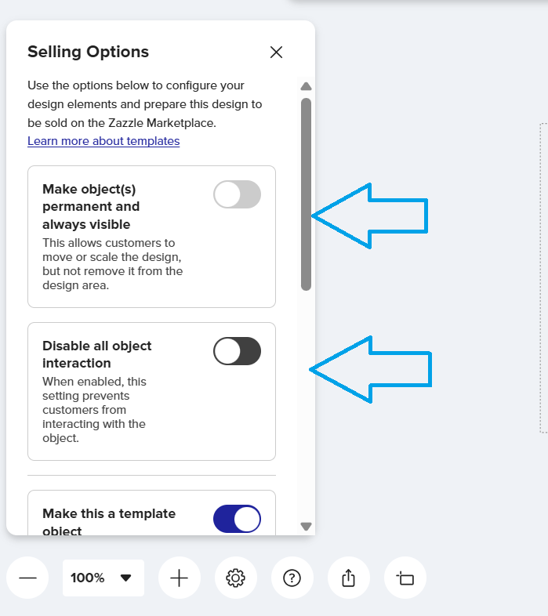Click the share/export icon

349,578
